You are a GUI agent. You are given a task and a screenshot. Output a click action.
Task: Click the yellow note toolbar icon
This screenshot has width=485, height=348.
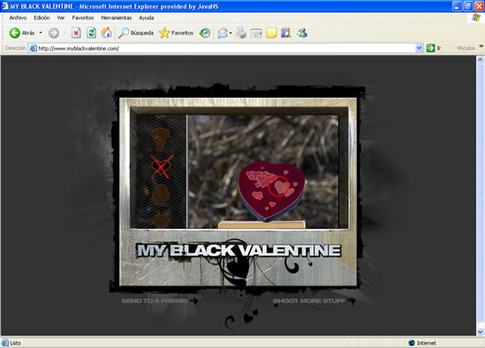coord(271,33)
